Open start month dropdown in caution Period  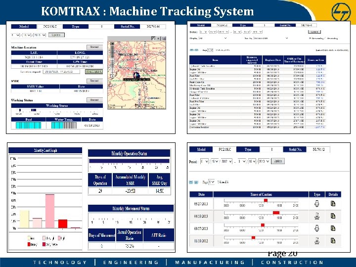click(205, 161)
